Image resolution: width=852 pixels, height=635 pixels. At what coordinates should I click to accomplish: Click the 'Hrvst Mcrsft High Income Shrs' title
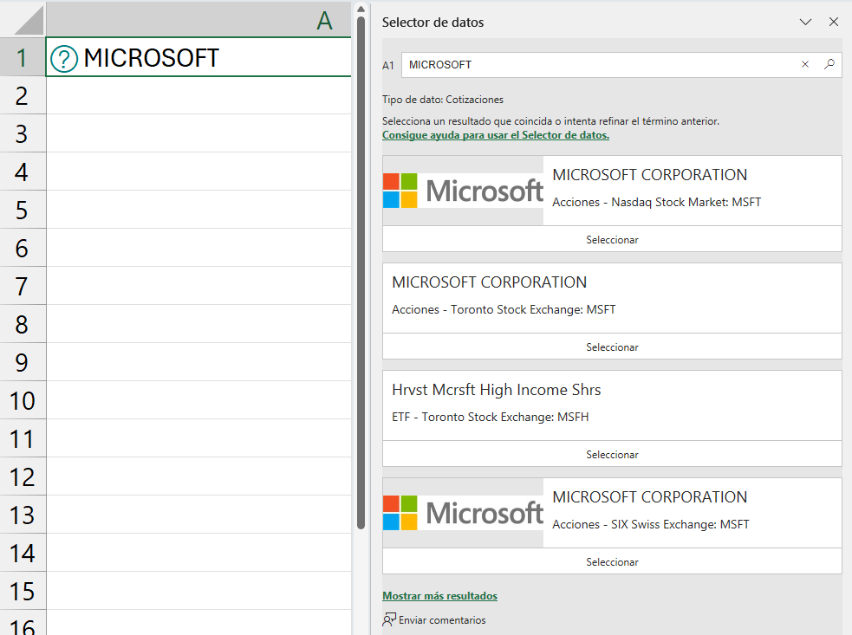[x=496, y=390]
